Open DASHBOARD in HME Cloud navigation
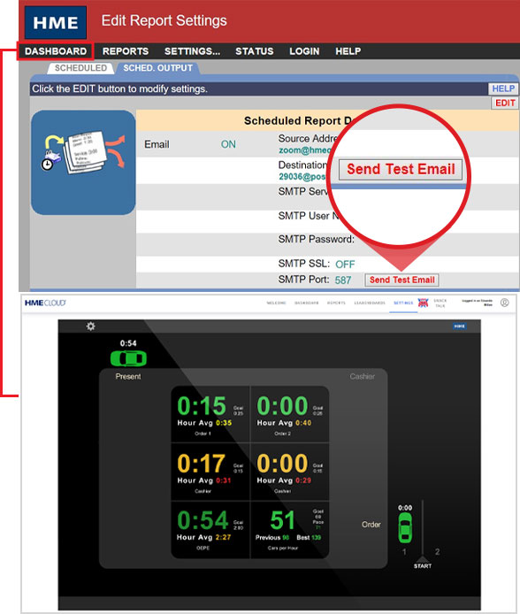This screenshot has width=520, height=614. [x=306, y=303]
